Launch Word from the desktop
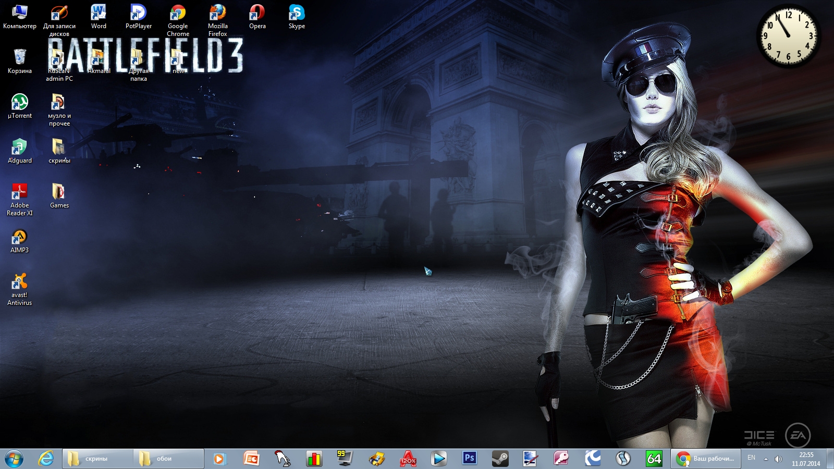Screen dimensions: 834x469 click(99, 17)
